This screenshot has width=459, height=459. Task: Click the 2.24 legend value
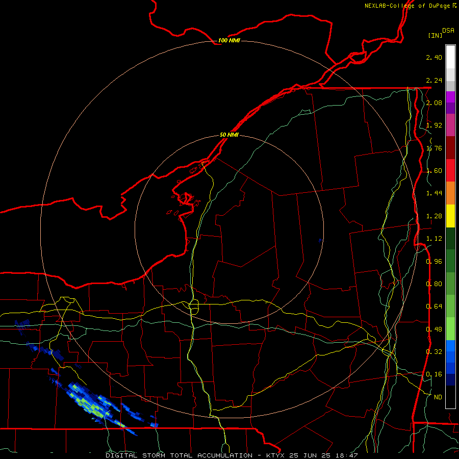point(434,80)
